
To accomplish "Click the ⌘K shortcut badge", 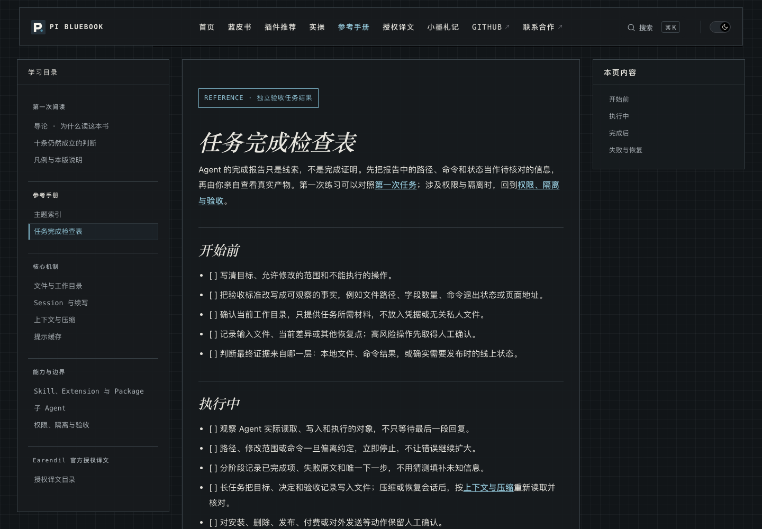I will click(670, 28).
